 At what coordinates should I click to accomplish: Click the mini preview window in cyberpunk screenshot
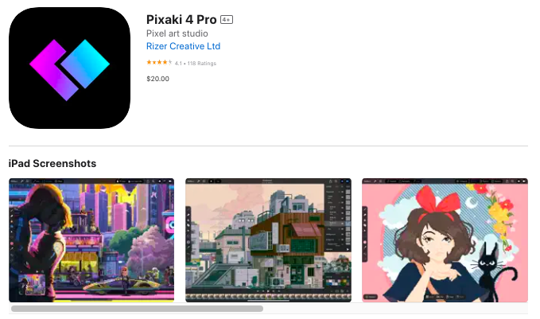(32, 285)
